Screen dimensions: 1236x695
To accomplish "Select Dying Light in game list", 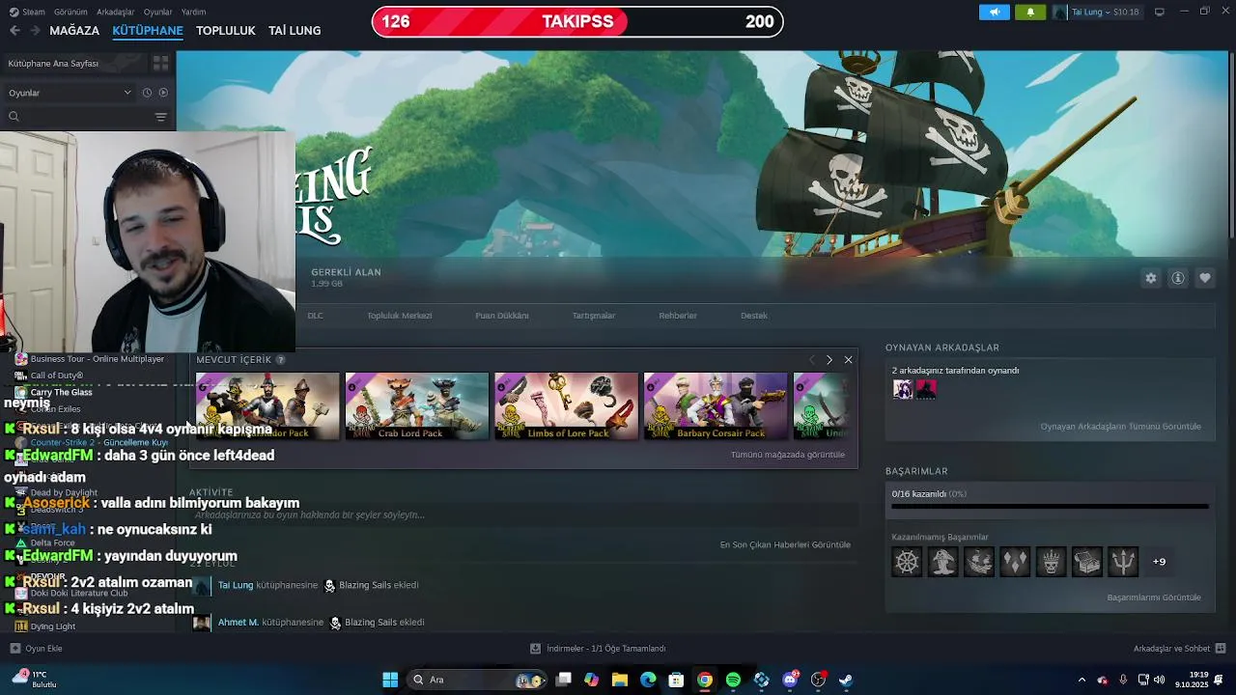I will click(x=53, y=626).
